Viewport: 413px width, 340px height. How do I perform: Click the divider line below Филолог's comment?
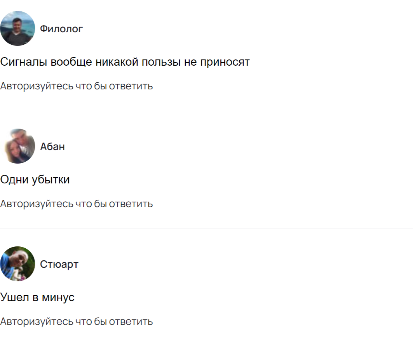(206, 111)
